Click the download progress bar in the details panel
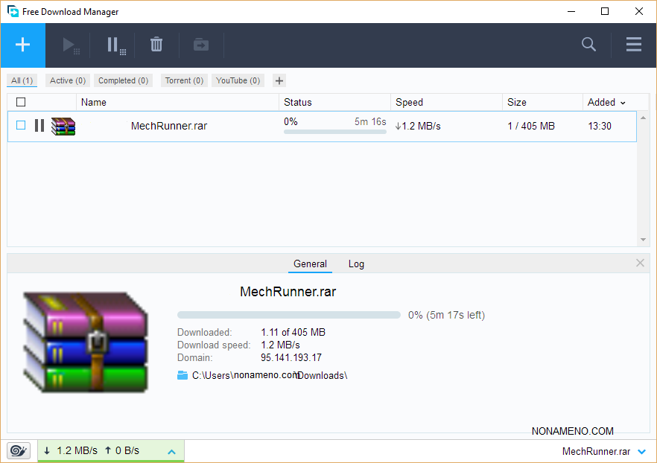Viewport: 657px width, 463px height. 288,315
